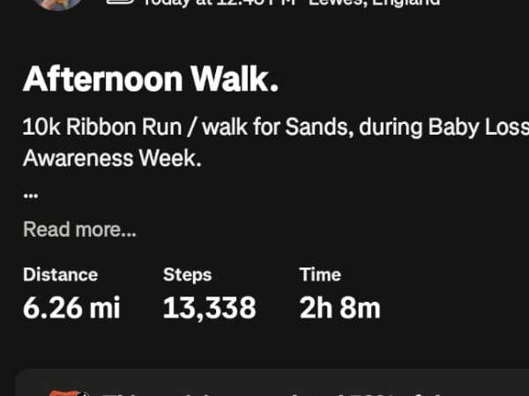Select the 13,338 steps value
The height and width of the screenshot is (396, 529).
point(209,308)
